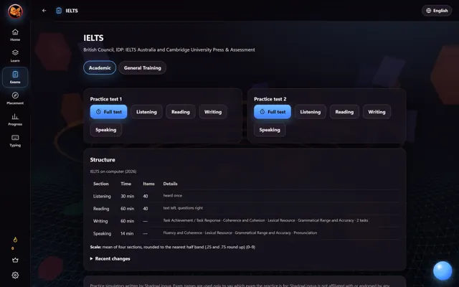View the Progress chart icon
459x287 pixels.
pyautogui.click(x=15, y=116)
